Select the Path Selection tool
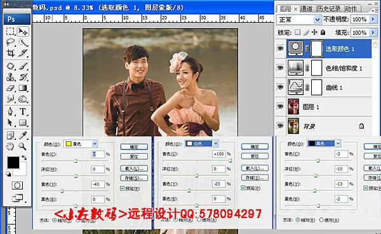Screen dimensions: 381x234 (x=10, y=123)
